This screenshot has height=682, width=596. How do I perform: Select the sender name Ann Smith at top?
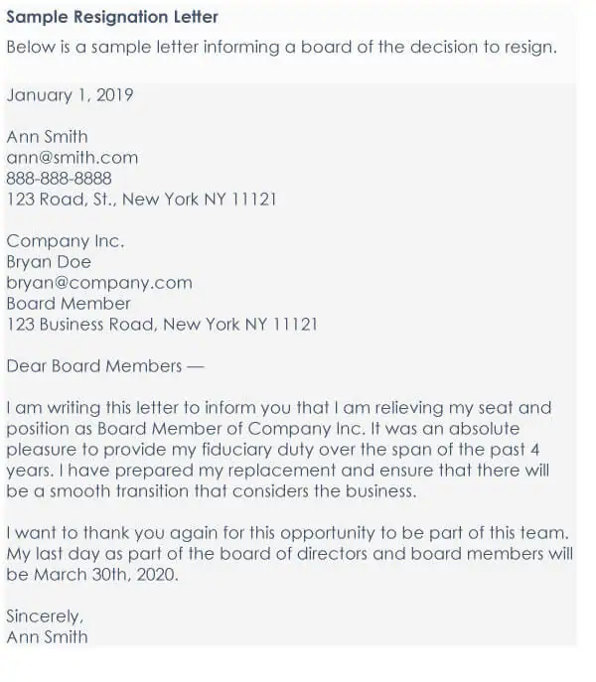(x=47, y=137)
